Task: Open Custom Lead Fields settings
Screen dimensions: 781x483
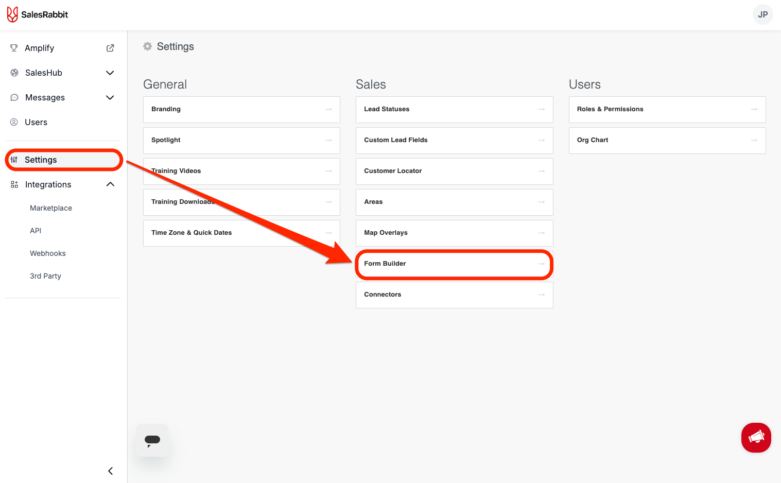Action: click(x=454, y=140)
